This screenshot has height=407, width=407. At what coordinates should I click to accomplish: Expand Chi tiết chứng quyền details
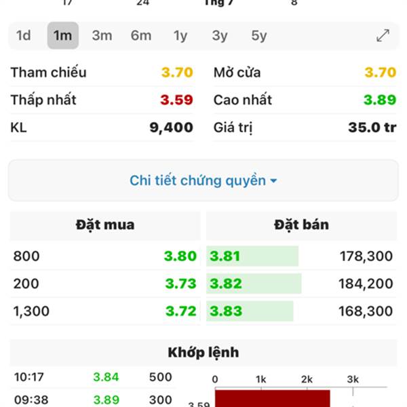(203, 180)
